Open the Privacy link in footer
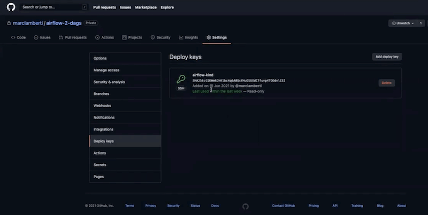 tap(150, 205)
